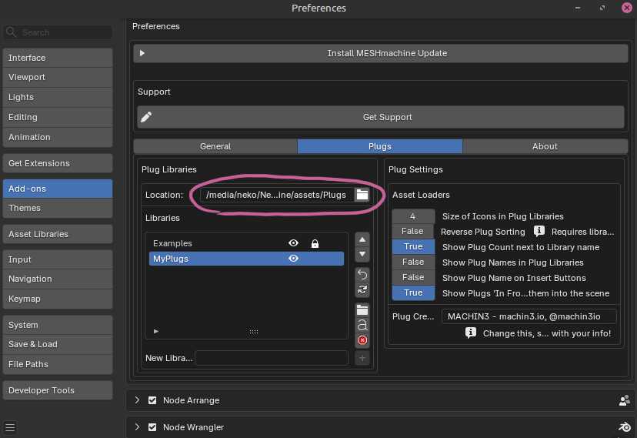Click community icon on Node Arrange row
The image size is (637, 438).
(624, 400)
